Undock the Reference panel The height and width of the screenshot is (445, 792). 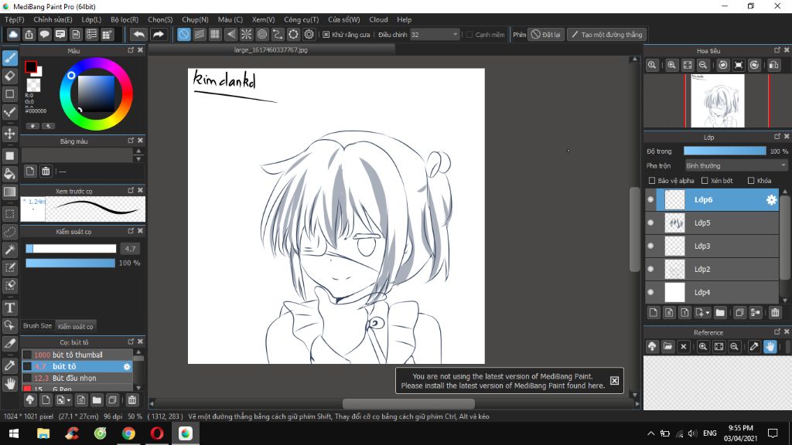click(777, 331)
